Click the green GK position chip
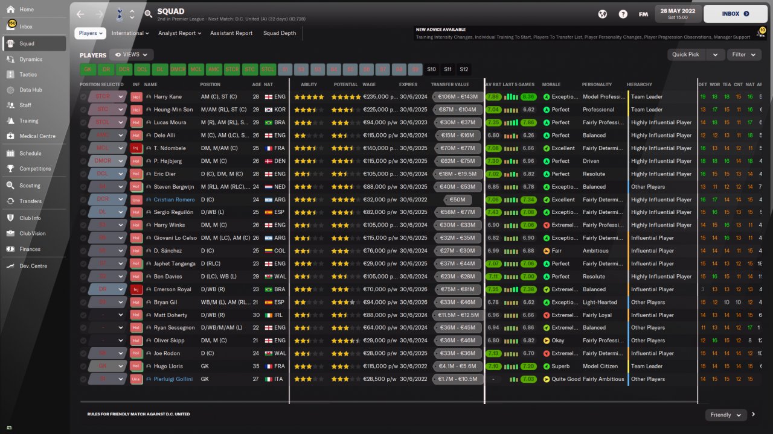Image resolution: width=773 pixels, height=434 pixels. pos(88,69)
